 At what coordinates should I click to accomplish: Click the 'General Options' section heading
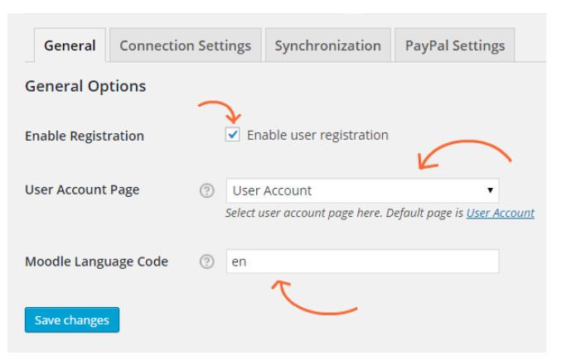(85, 86)
